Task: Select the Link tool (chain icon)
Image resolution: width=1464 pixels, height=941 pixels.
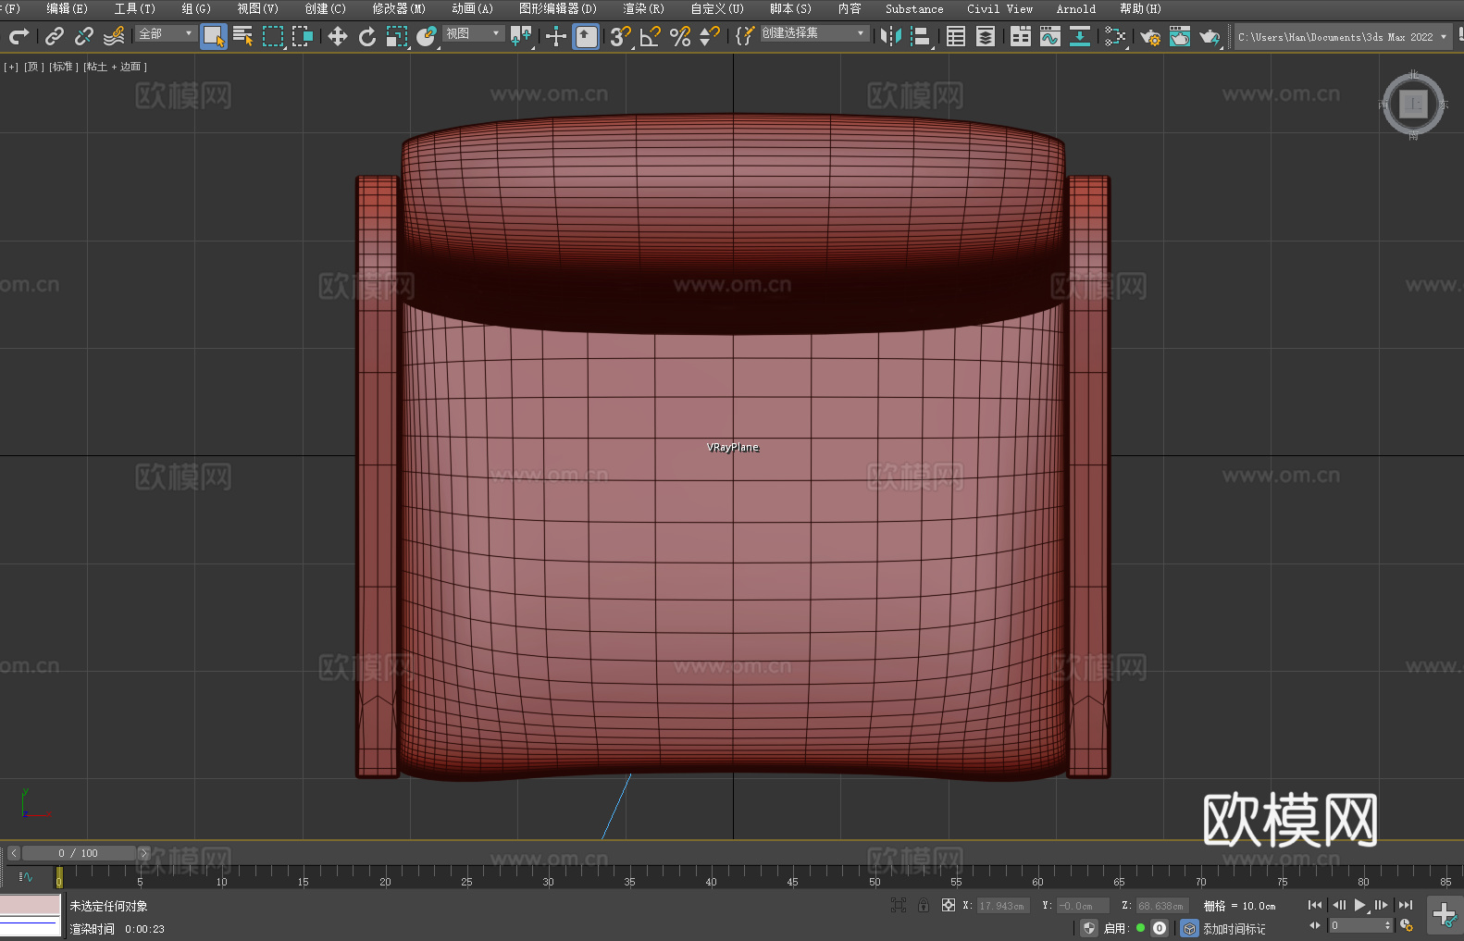Action: 55,36
